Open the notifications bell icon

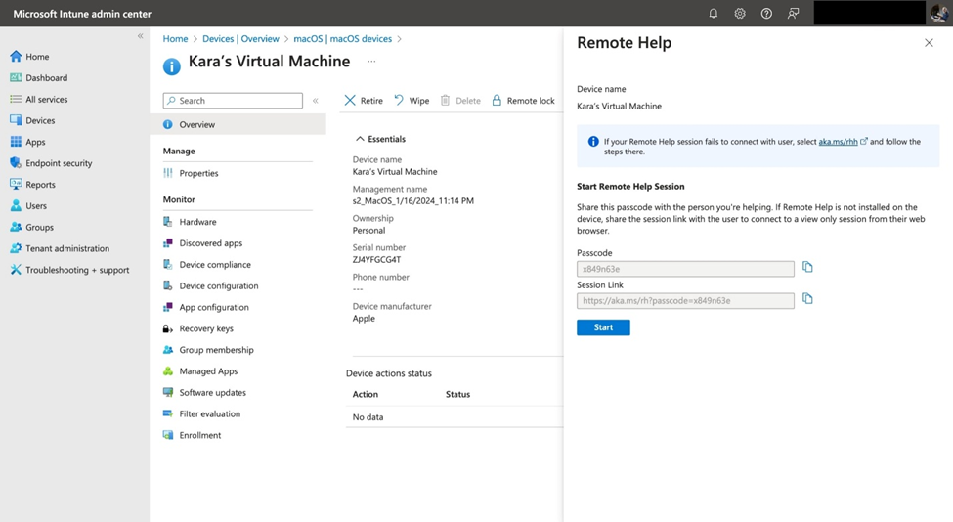pos(713,14)
